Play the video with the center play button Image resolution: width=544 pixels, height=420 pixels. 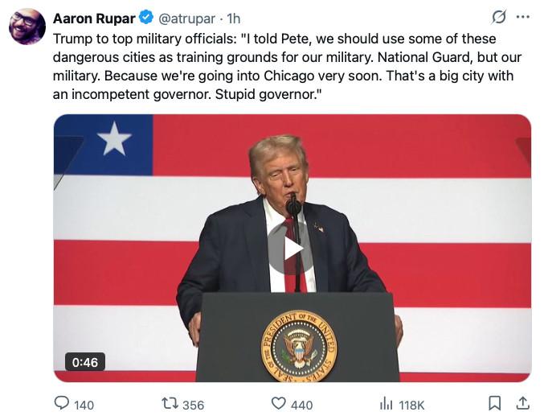[x=292, y=249]
